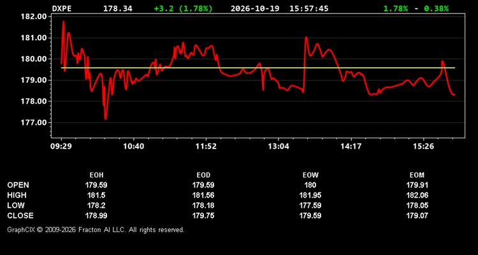Click the 13:04 time axis label
The height and width of the screenshot is (255, 478).
[279, 147]
